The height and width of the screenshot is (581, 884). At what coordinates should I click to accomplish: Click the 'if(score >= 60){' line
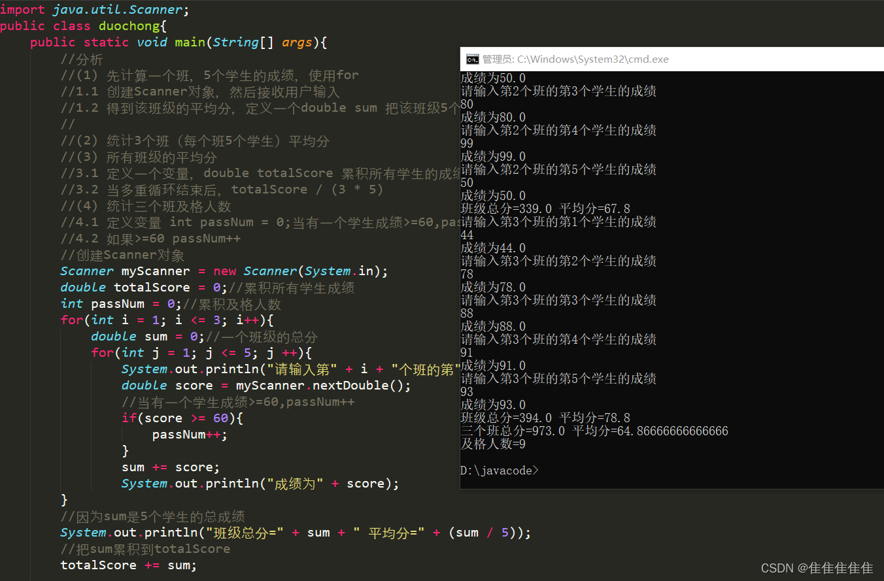tap(182, 418)
